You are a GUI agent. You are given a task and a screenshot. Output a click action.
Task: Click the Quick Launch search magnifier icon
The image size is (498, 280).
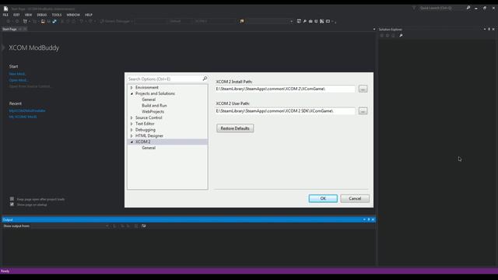(468, 8)
